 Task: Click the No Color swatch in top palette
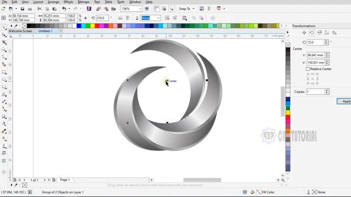point(24,26)
